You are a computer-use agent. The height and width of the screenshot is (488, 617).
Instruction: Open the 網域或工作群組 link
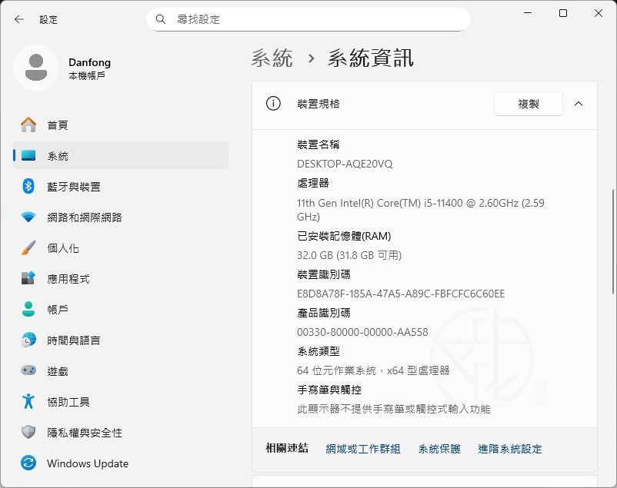(x=363, y=449)
